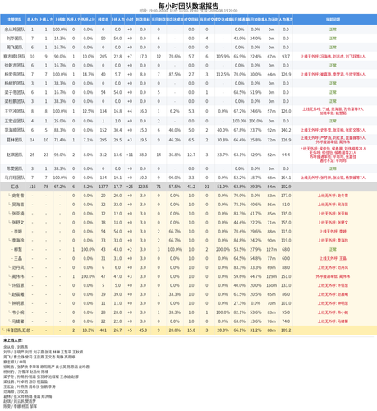This screenshot has height=411, width=377.
Task: Select the 112.5% deal rate cell
Action: pyautogui.click(x=223, y=74)
